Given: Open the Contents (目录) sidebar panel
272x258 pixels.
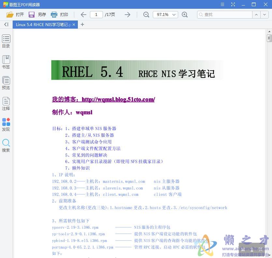Looking at the screenshot, I should (x=6, y=41).
